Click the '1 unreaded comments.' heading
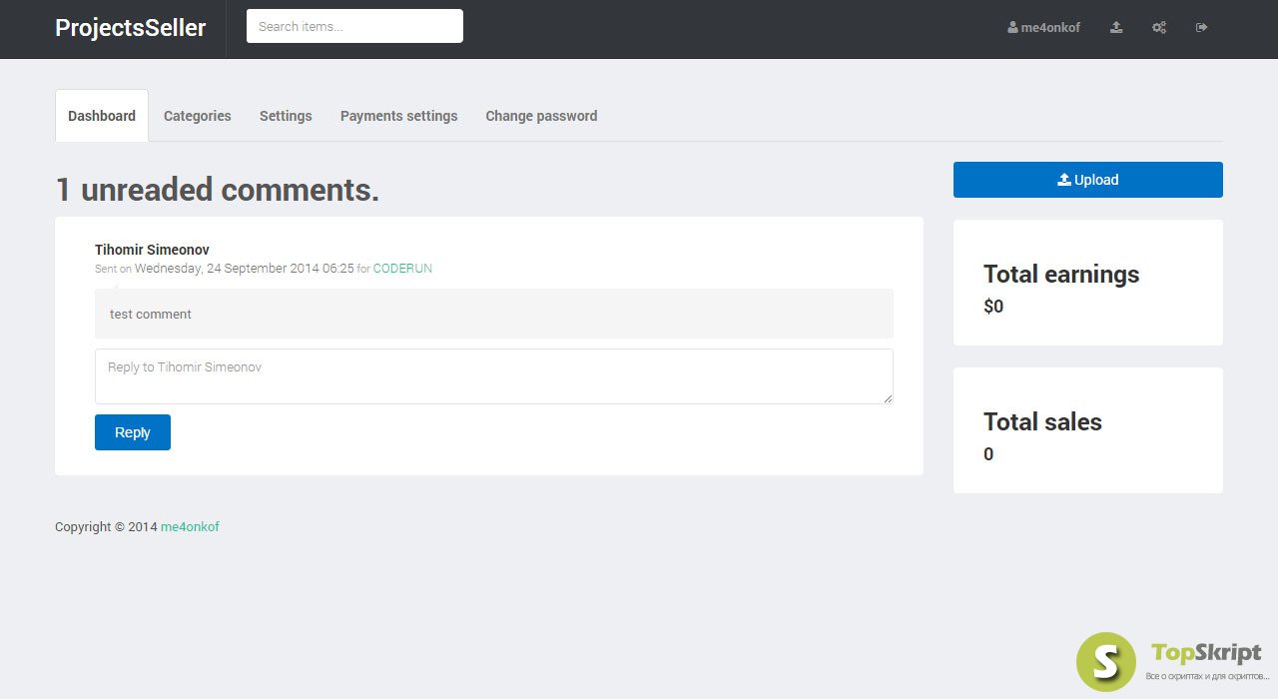 (218, 190)
